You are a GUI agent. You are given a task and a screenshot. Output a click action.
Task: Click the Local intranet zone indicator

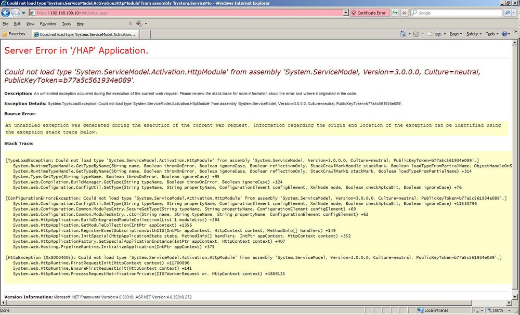tap(433, 310)
